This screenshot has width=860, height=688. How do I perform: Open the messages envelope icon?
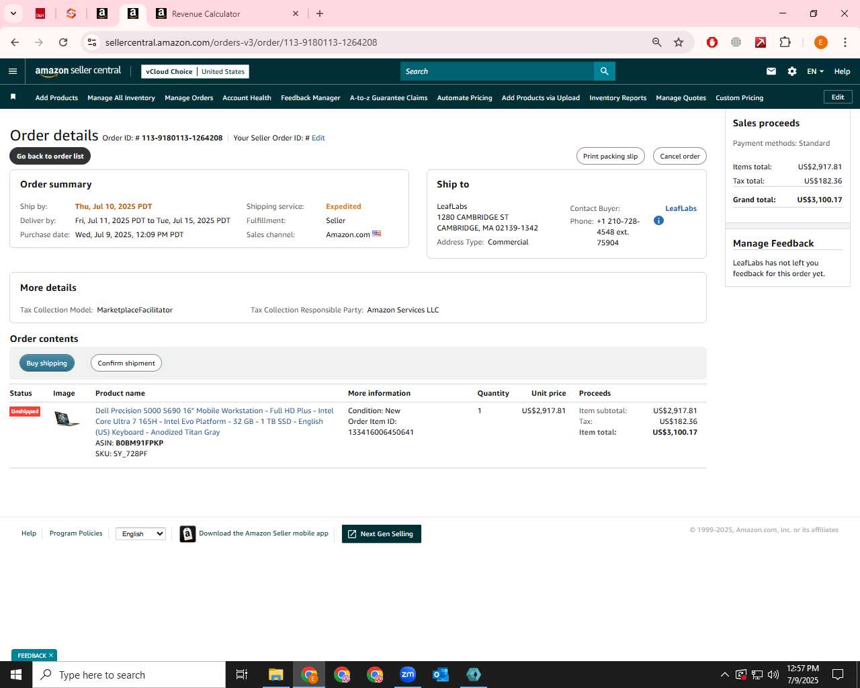click(x=771, y=71)
